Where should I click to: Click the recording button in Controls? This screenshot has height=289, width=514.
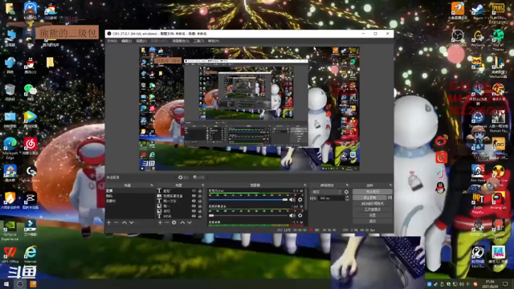point(369,197)
